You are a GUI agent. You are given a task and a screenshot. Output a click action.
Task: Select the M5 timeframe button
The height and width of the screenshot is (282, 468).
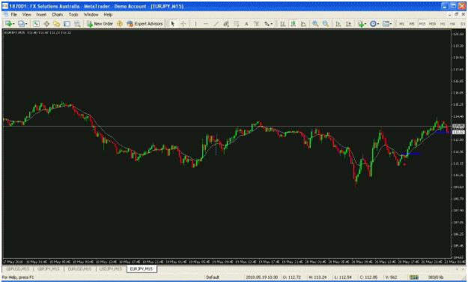point(412,23)
